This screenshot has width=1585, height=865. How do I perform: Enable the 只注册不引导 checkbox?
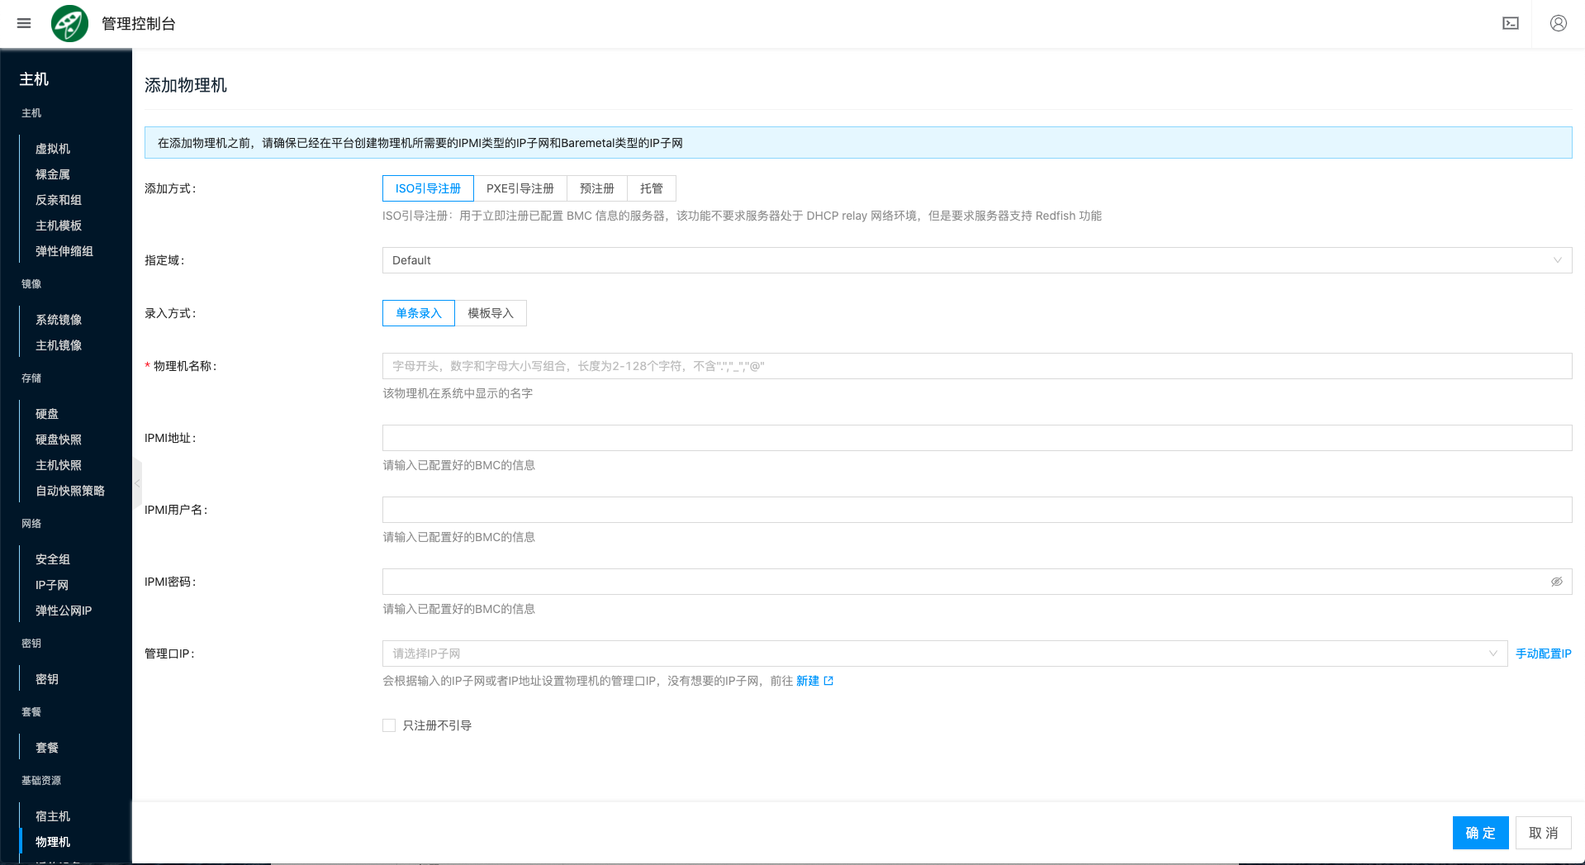point(389,725)
